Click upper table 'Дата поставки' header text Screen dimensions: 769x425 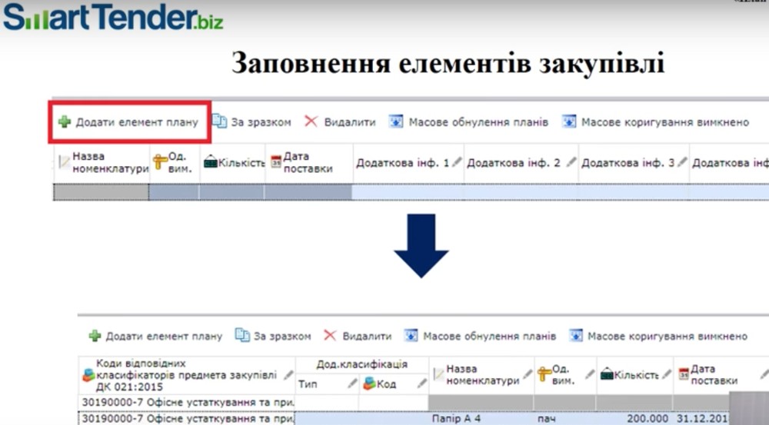[x=308, y=163]
